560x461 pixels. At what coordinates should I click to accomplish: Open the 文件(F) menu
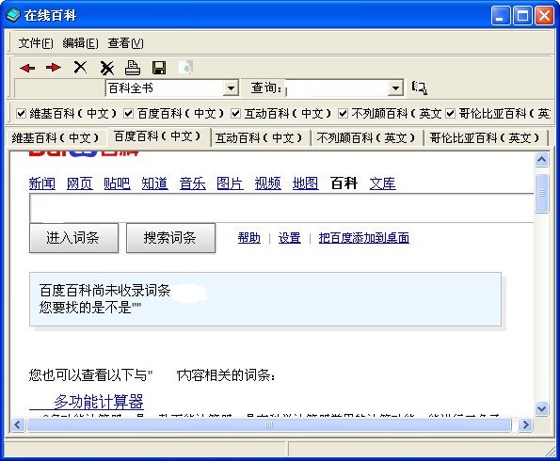tap(36, 43)
